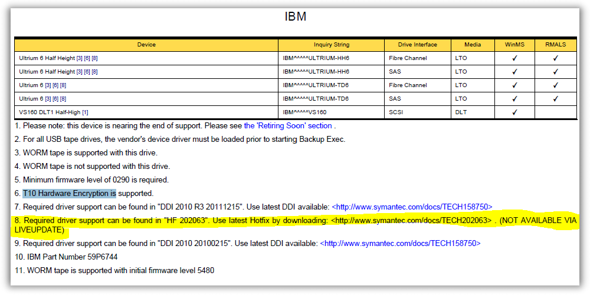
Task: Click the SCSI drive interface cell
Action: (396, 112)
